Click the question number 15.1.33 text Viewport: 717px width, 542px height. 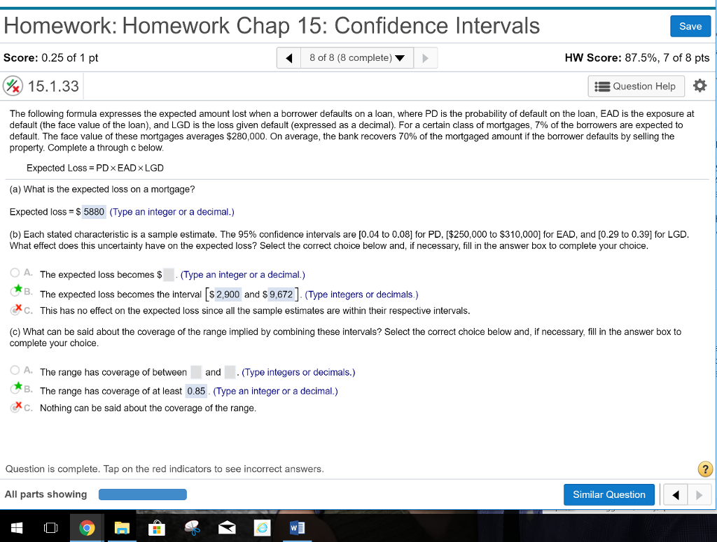[x=53, y=86]
